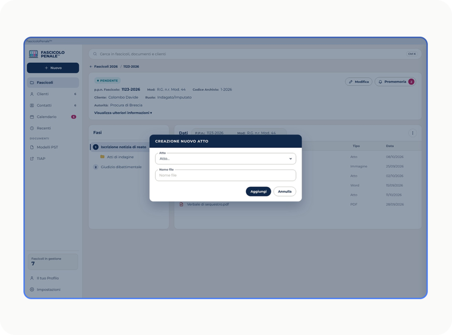Click the Tipo column header
The image size is (452, 335).
click(x=356, y=146)
